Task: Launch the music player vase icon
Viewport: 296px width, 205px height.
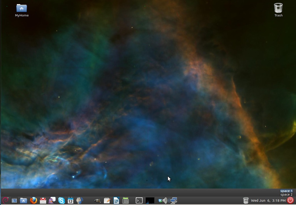Action: (79, 200)
